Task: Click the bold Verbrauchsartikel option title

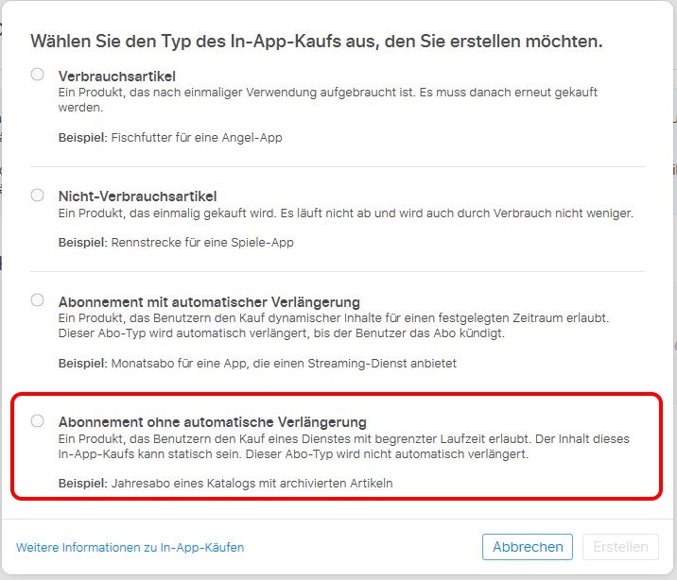Action: click(x=117, y=77)
